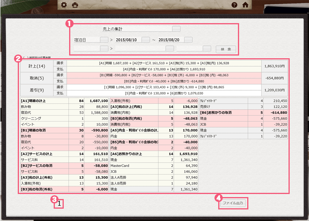309x221 pixels.
Task: Click total -654,880円
Action: pyautogui.click(x=275, y=78)
